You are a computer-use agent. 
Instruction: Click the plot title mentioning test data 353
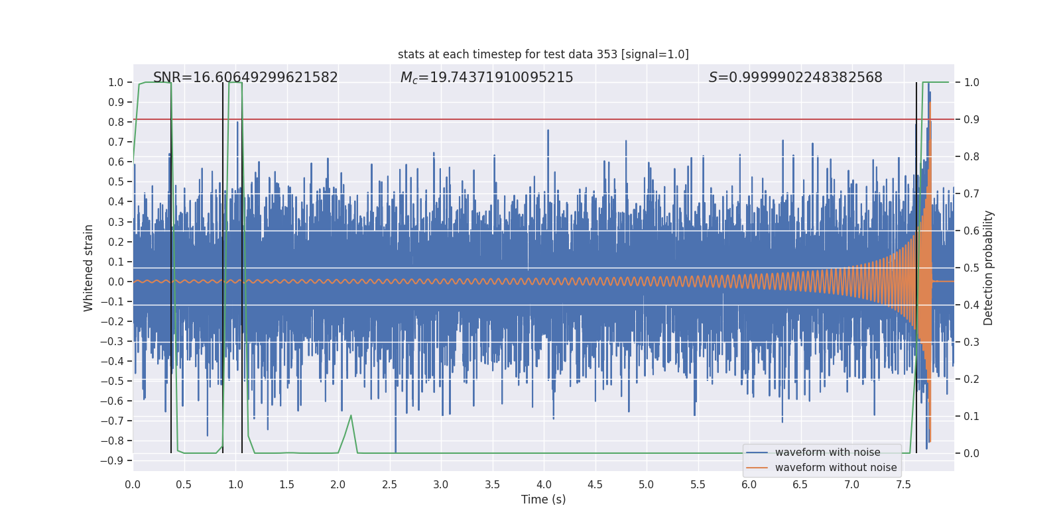coord(543,54)
